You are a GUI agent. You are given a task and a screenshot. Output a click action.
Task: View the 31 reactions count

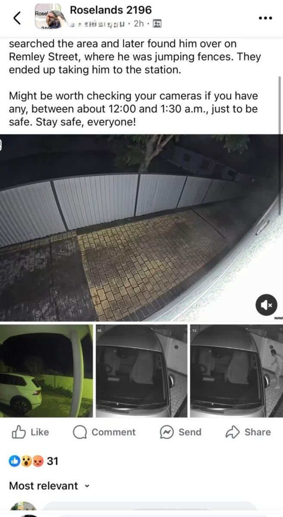[52, 461]
